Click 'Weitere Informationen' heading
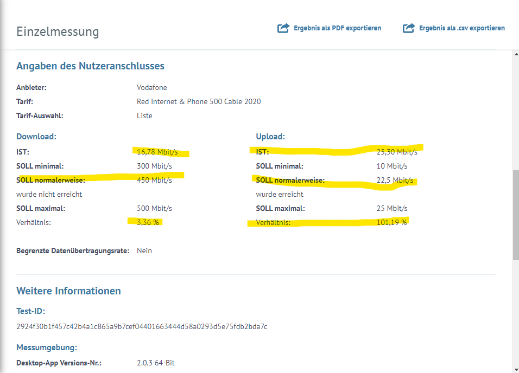519x373 pixels. (x=68, y=291)
